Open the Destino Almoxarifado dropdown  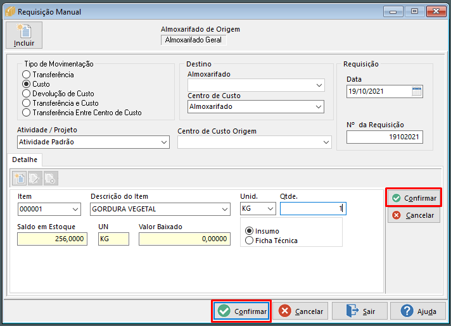(x=319, y=85)
